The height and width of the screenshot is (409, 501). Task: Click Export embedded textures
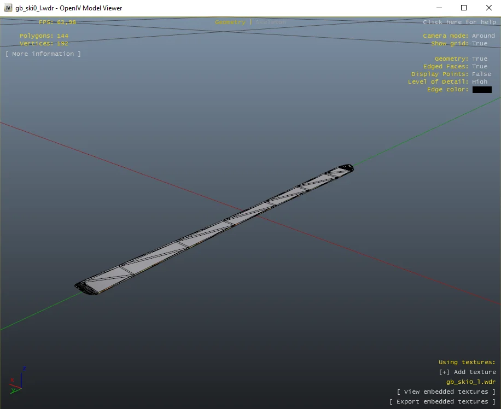tap(442, 402)
